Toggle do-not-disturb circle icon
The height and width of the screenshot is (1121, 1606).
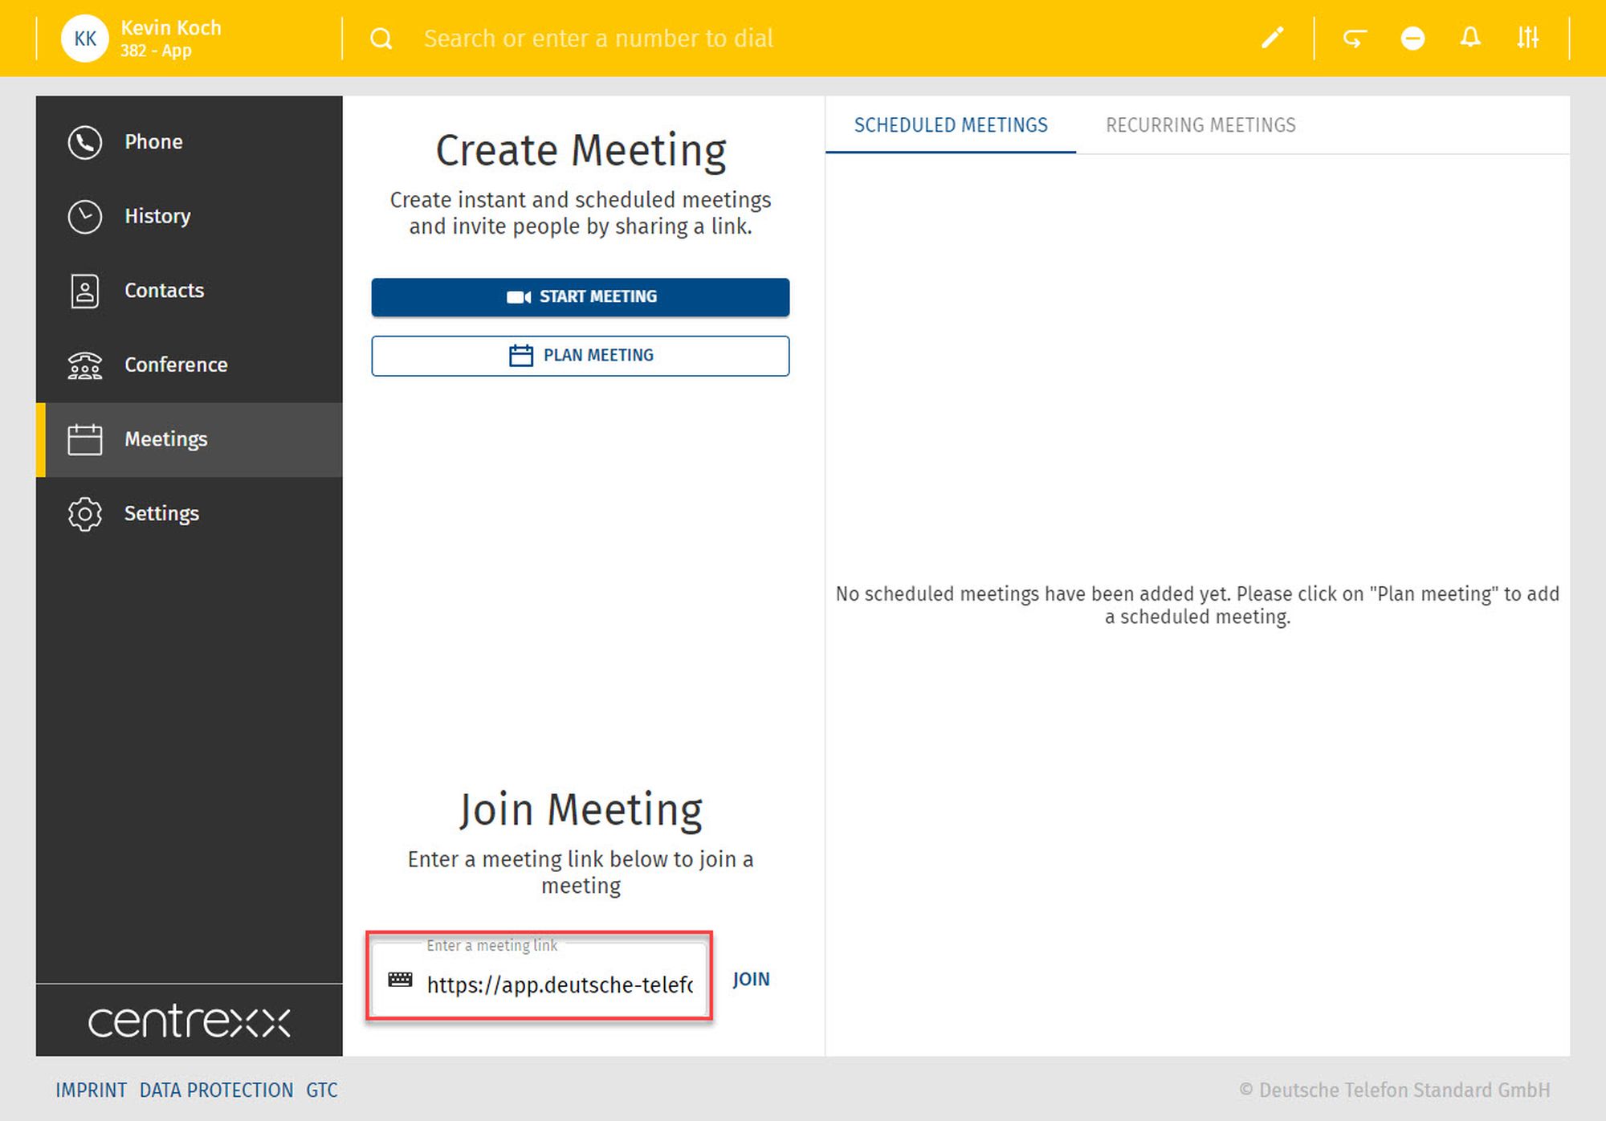(x=1412, y=38)
